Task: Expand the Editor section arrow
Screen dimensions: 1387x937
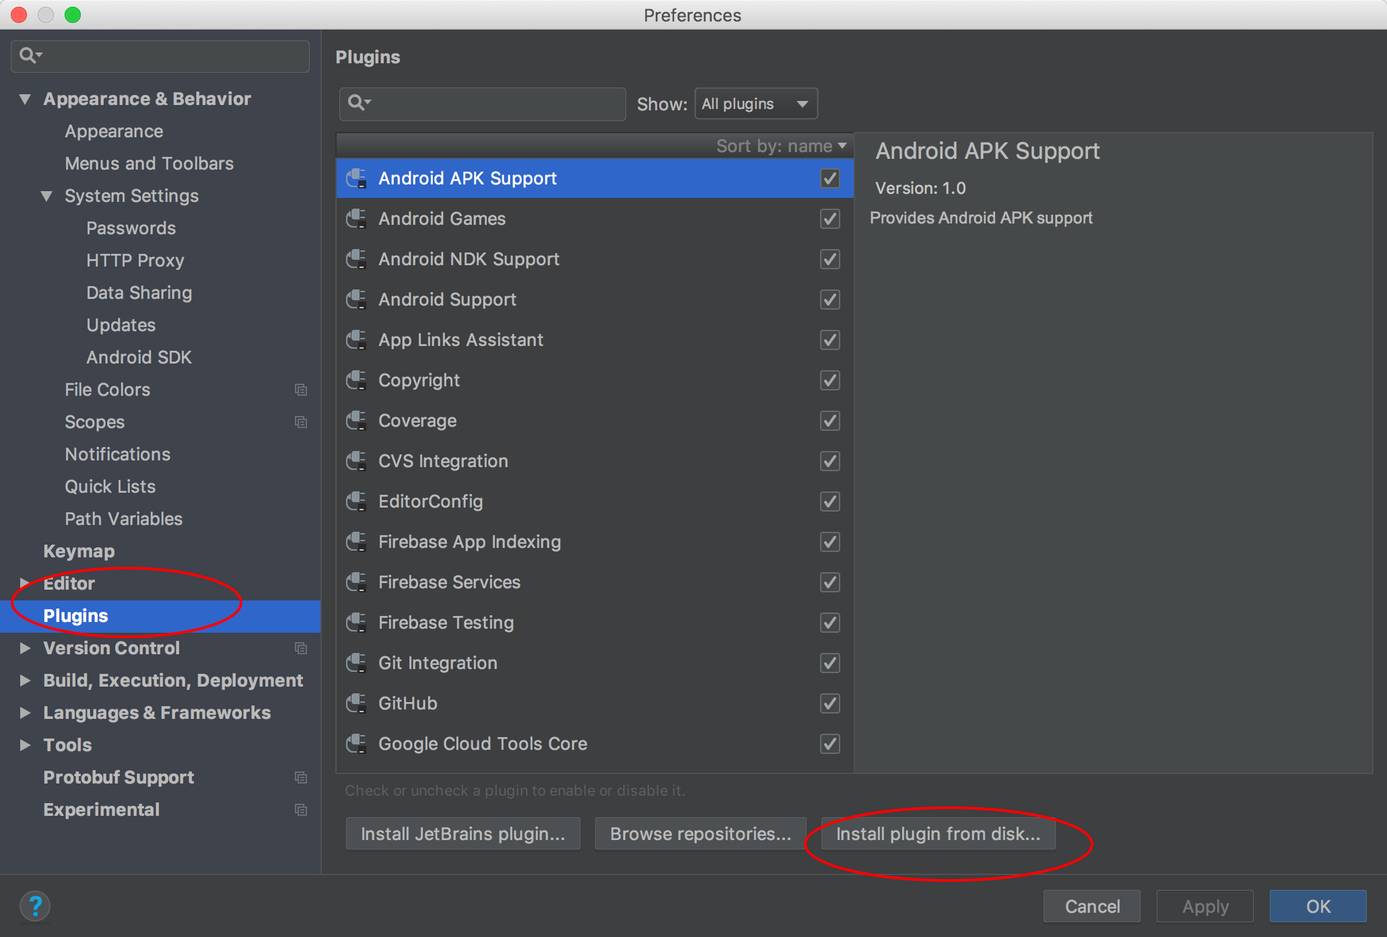Action: coord(25,583)
